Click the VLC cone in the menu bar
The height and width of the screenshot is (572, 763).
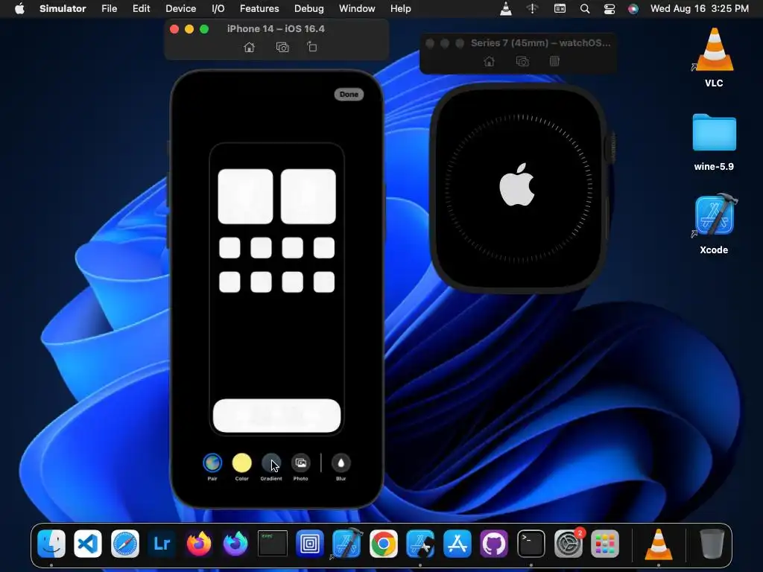click(506, 9)
